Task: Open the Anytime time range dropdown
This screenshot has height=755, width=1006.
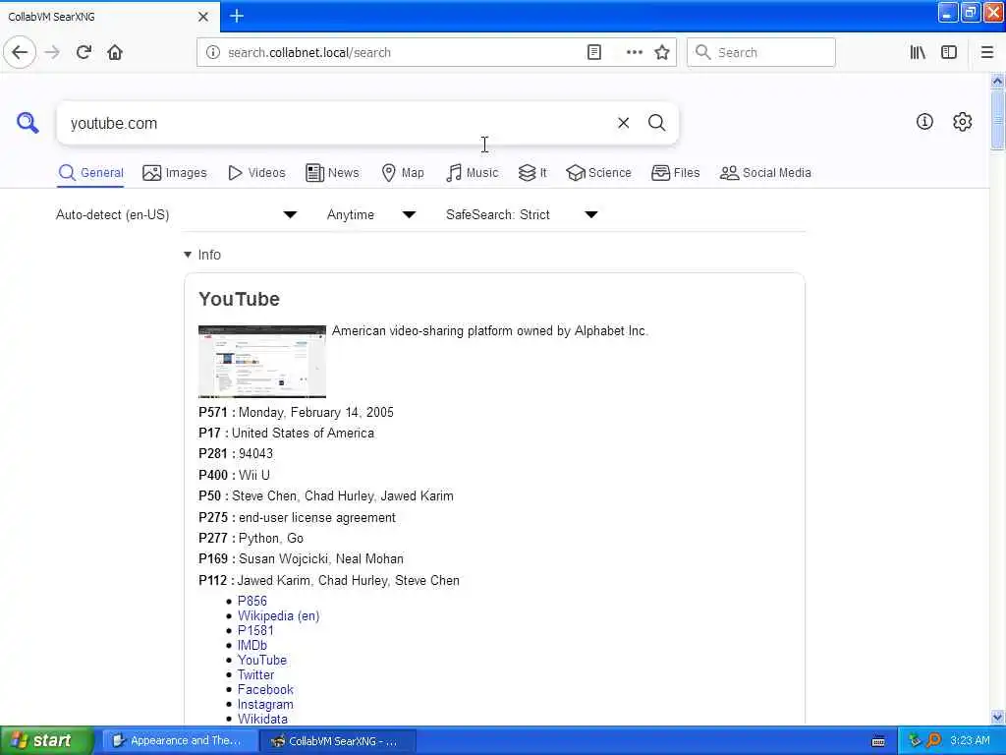Action: [370, 214]
